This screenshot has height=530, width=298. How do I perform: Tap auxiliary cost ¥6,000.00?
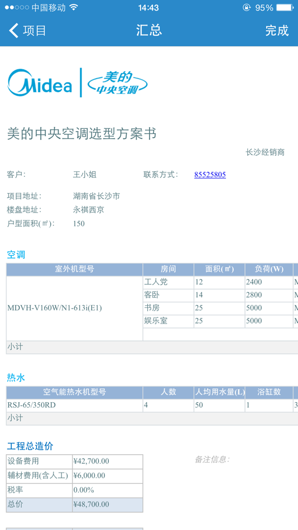pyautogui.click(x=108, y=476)
